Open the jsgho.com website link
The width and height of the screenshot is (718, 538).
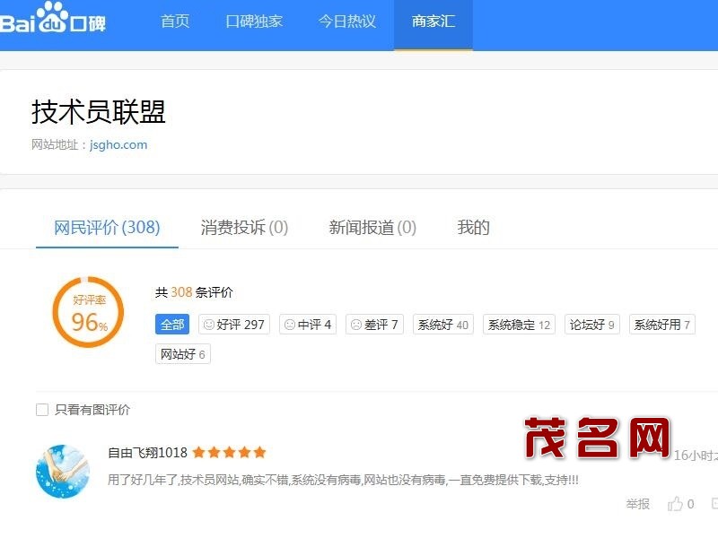[x=118, y=144]
